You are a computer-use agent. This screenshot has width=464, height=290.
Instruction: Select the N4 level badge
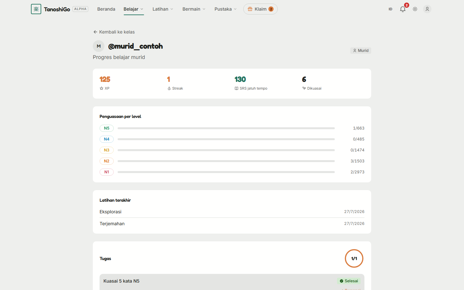[107, 139]
